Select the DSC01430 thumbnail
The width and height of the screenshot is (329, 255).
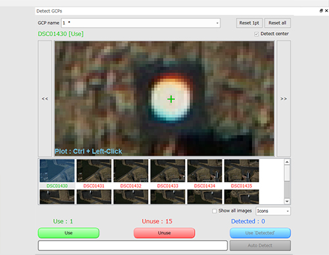(57, 173)
